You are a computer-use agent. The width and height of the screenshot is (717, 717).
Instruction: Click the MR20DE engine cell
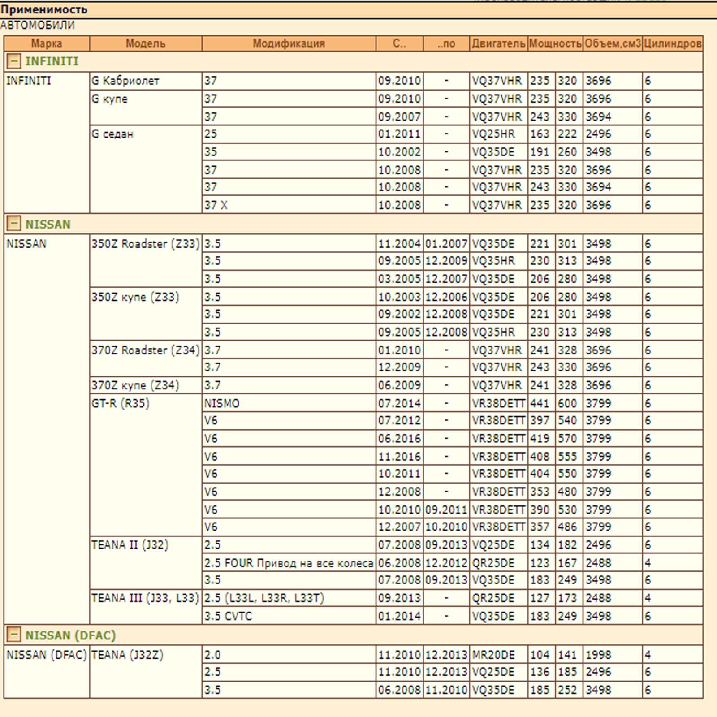[493, 655]
